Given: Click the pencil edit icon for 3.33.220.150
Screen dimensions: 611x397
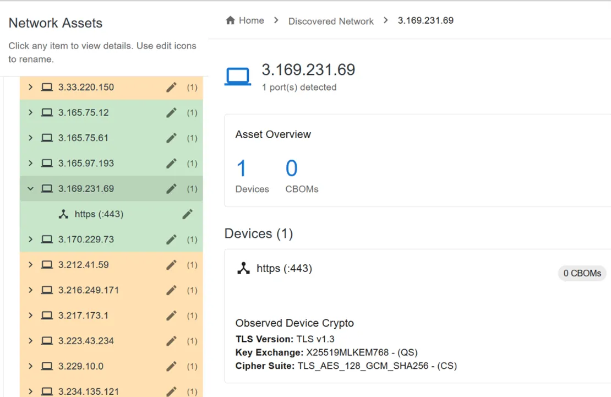Looking at the screenshot, I should point(171,88).
